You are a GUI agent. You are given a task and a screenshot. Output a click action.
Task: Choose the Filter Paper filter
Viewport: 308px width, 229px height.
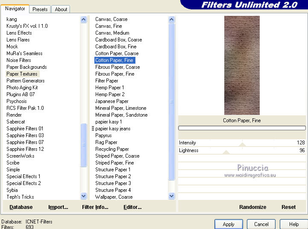107,81
